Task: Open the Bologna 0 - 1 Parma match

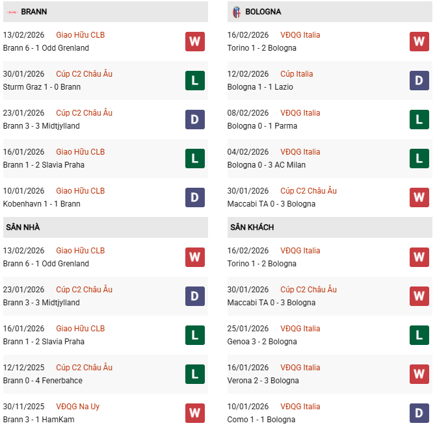Action: click(x=260, y=126)
